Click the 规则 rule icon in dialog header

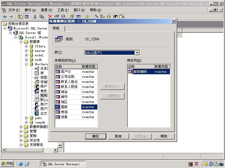click(59, 39)
